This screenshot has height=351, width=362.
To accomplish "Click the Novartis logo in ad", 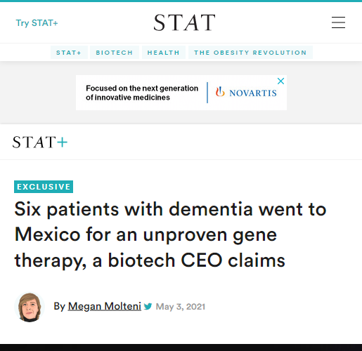I will coord(246,93).
